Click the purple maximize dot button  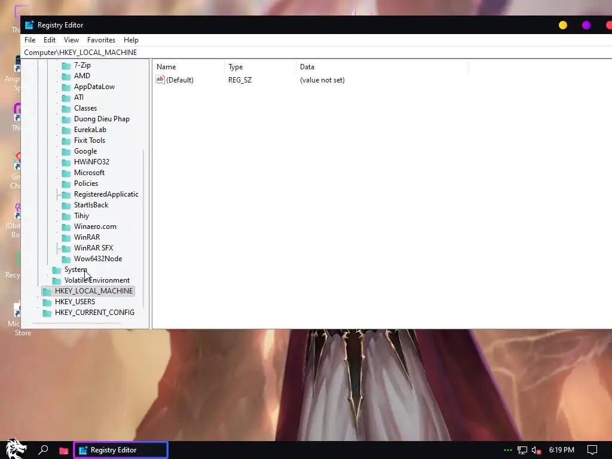(x=586, y=25)
